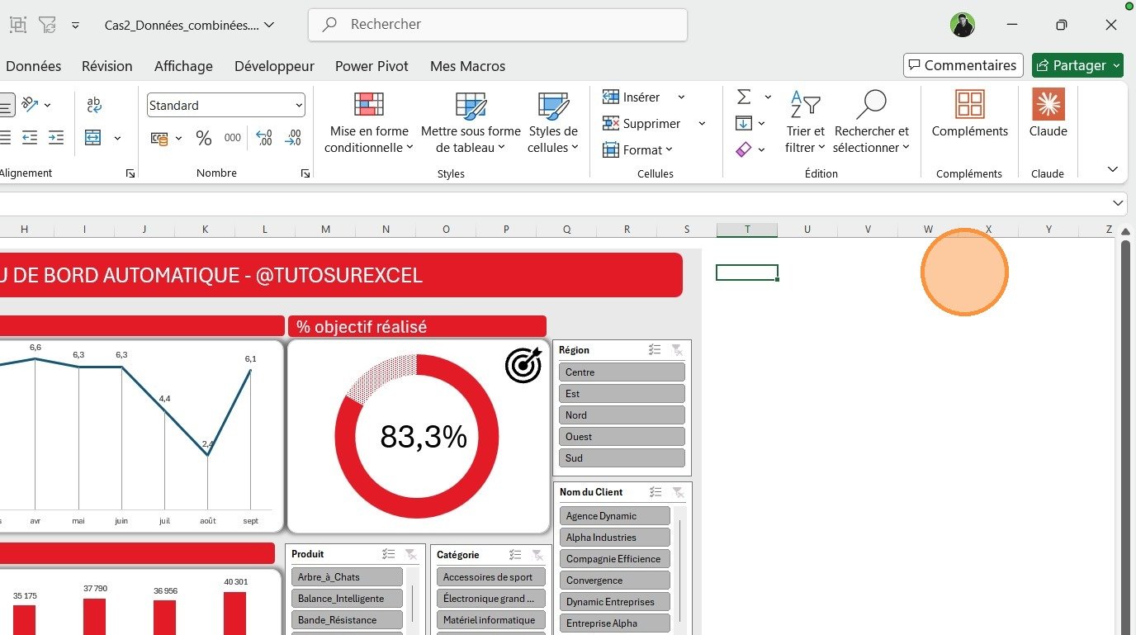Click the Fill down icon
1136x635 pixels.
click(x=744, y=124)
